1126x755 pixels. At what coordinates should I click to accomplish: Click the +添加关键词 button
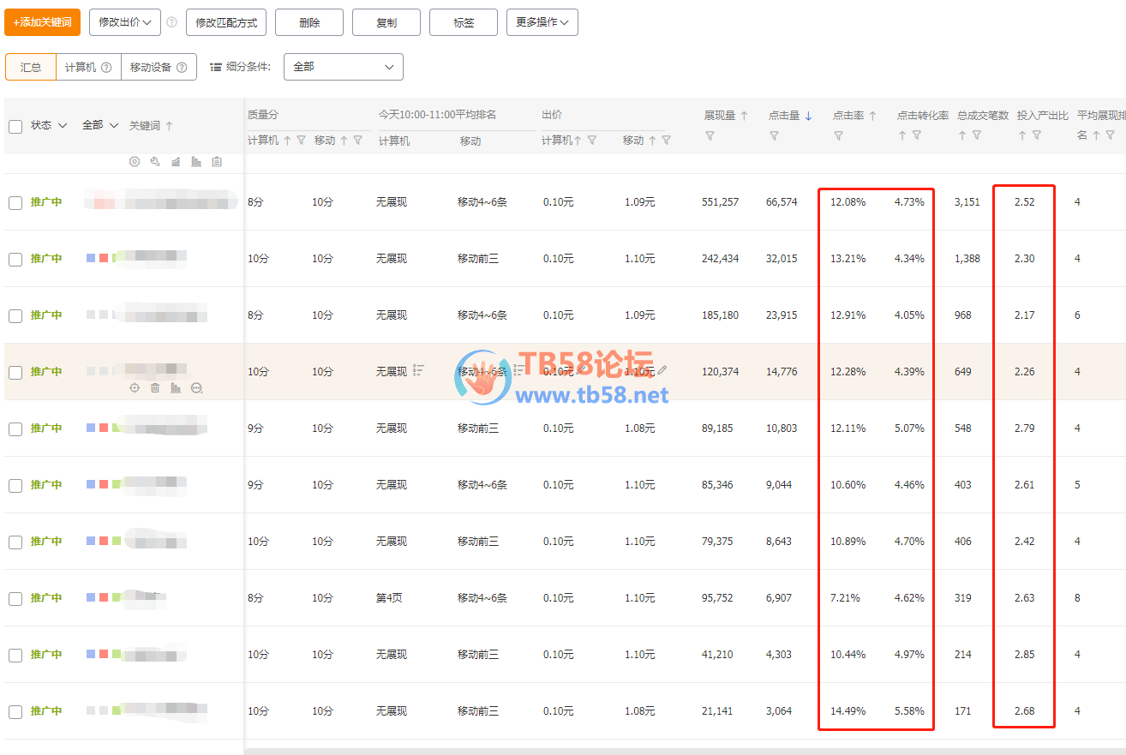(42, 22)
